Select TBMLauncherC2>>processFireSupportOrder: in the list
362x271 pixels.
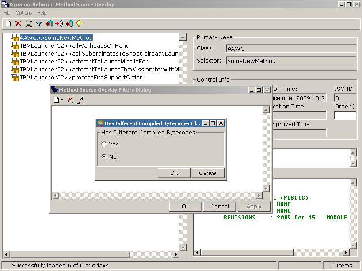[81, 77]
